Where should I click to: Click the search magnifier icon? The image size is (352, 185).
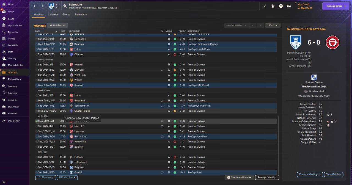tap(65, 6)
